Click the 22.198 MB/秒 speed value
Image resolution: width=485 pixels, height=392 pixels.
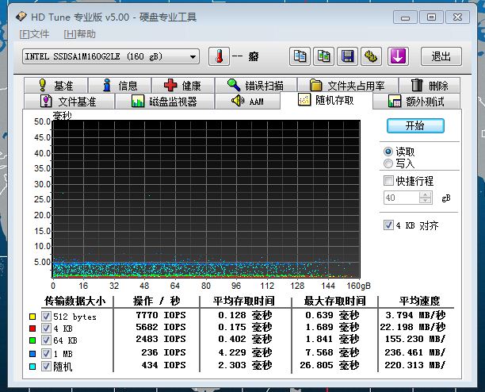(x=413, y=327)
